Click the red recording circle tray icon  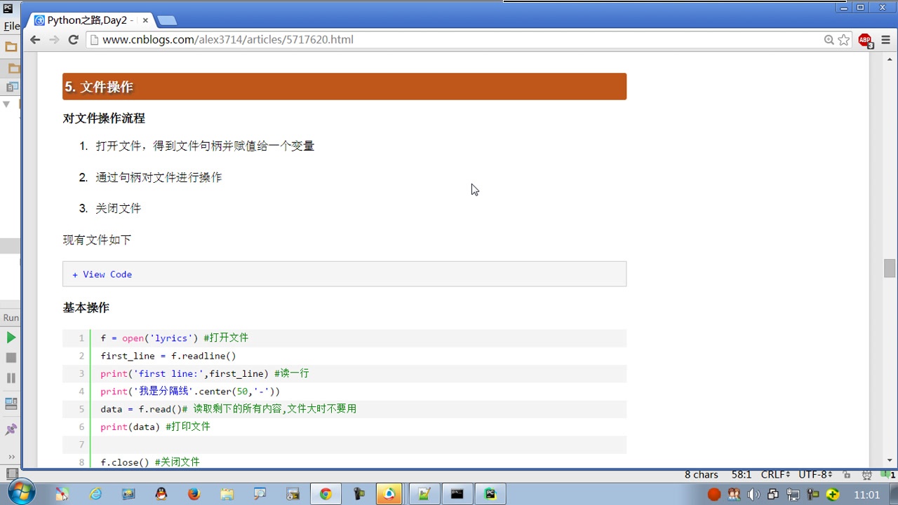(x=714, y=494)
